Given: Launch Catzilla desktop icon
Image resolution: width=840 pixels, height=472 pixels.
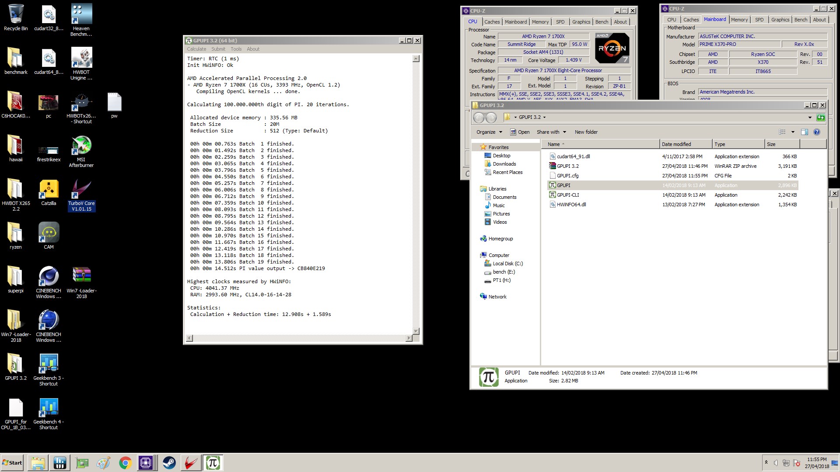Looking at the screenshot, I should 49,192.
